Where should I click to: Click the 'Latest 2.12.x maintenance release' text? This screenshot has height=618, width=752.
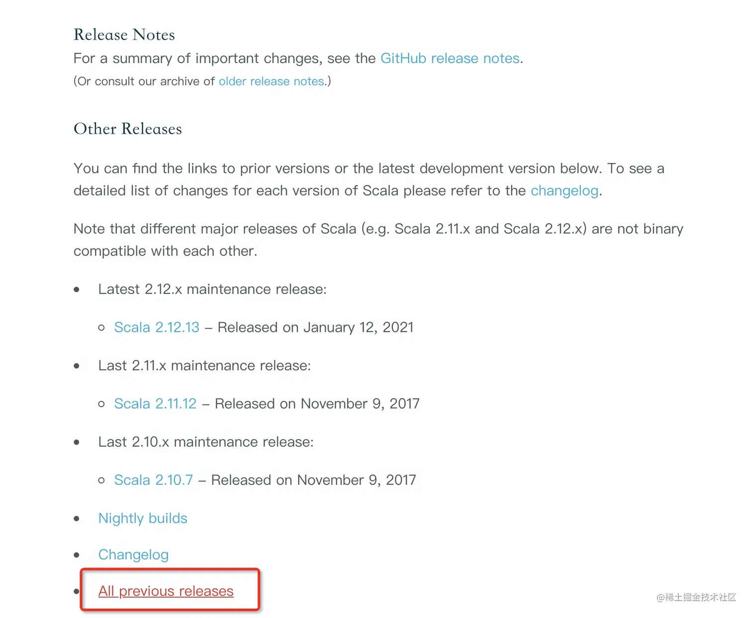point(212,289)
